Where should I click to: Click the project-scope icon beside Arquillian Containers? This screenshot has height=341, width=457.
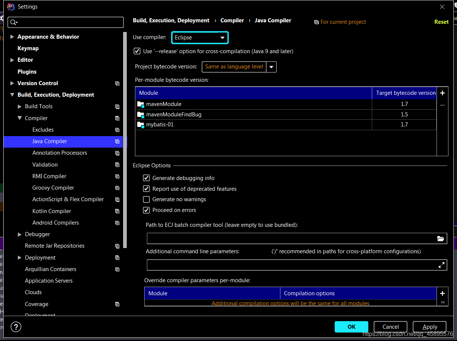pos(118,269)
